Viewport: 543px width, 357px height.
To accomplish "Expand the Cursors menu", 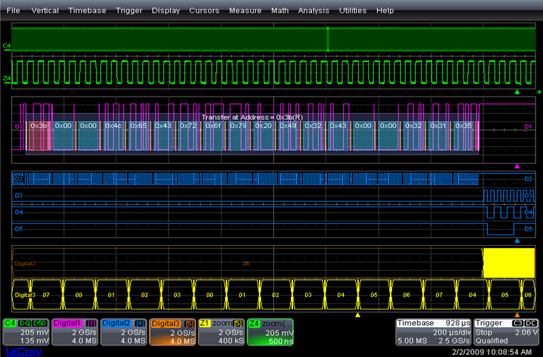I will point(205,11).
